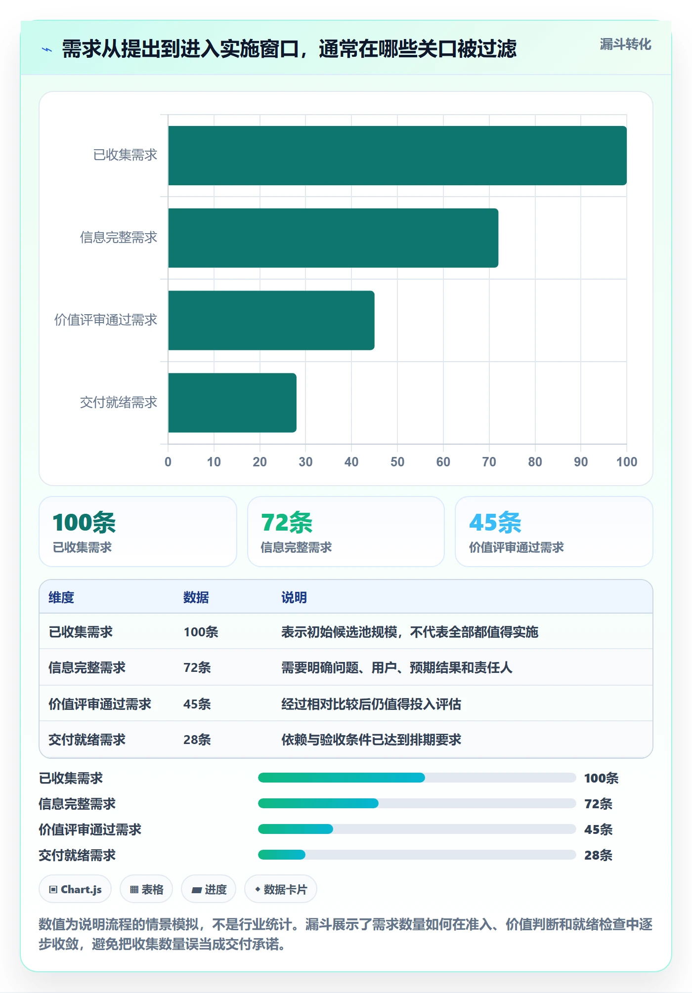692x993 pixels.
Task: Click the 72条 value beside the progress bar
Action: 598,804
